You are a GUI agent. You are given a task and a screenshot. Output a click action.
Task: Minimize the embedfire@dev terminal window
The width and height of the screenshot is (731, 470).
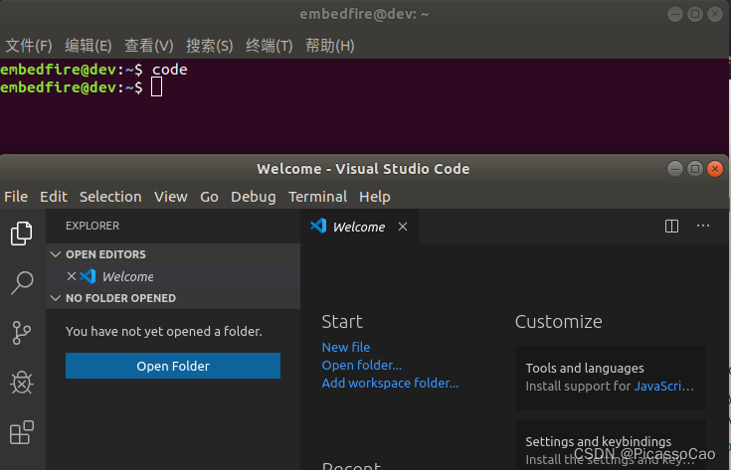coord(674,14)
